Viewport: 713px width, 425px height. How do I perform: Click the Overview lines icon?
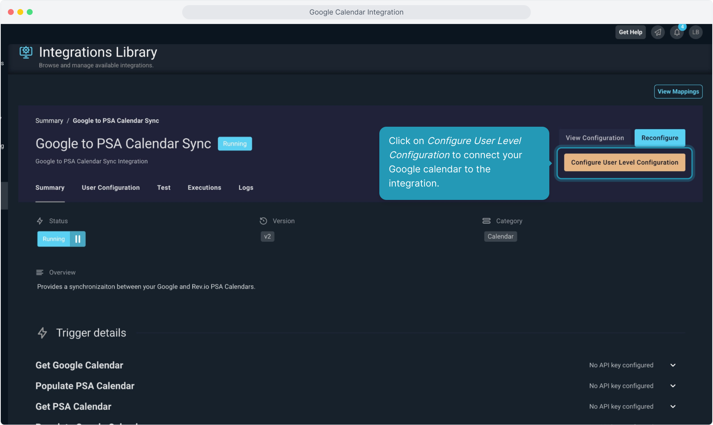tap(40, 272)
